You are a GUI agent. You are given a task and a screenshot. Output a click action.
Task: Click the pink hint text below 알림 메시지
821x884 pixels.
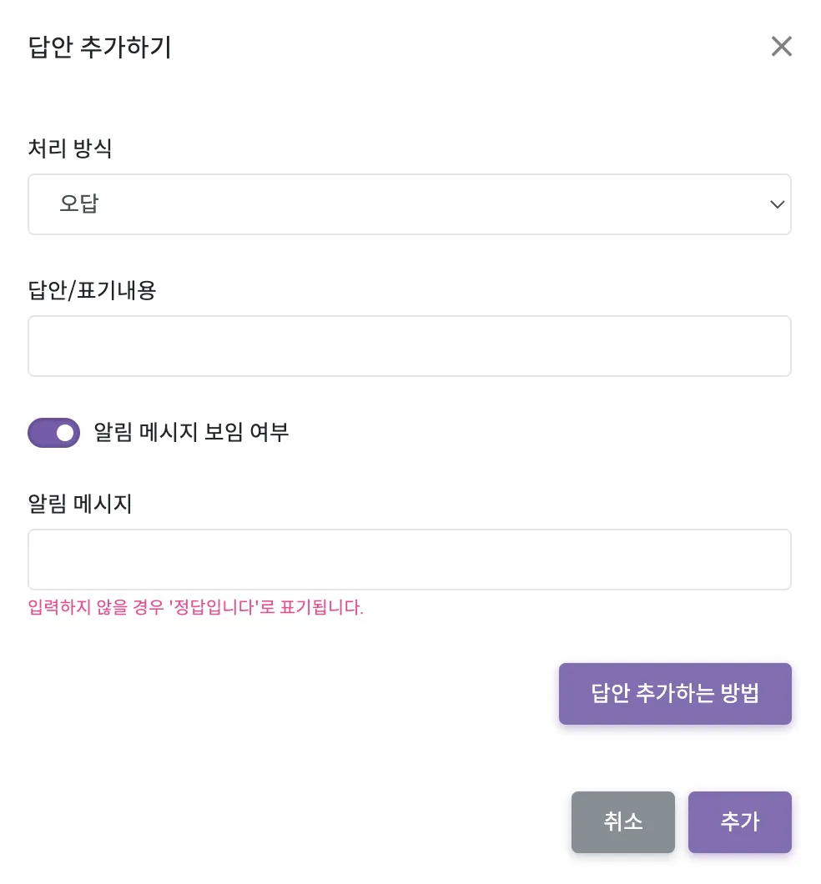click(195, 607)
